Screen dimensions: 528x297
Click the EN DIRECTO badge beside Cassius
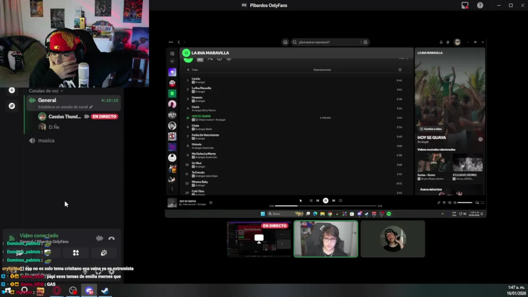(105, 117)
